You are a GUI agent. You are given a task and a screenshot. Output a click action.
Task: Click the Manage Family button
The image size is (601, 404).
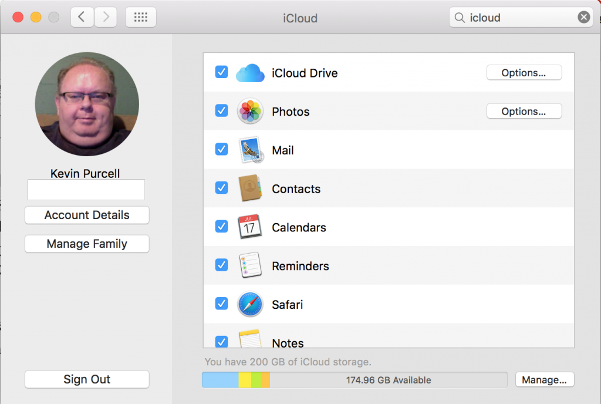(87, 244)
